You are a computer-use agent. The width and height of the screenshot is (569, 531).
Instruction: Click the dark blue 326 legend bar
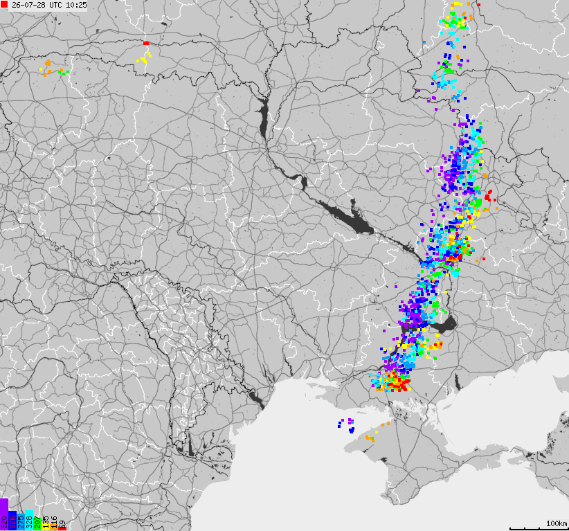pyautogui.click(x=12, y=521)
